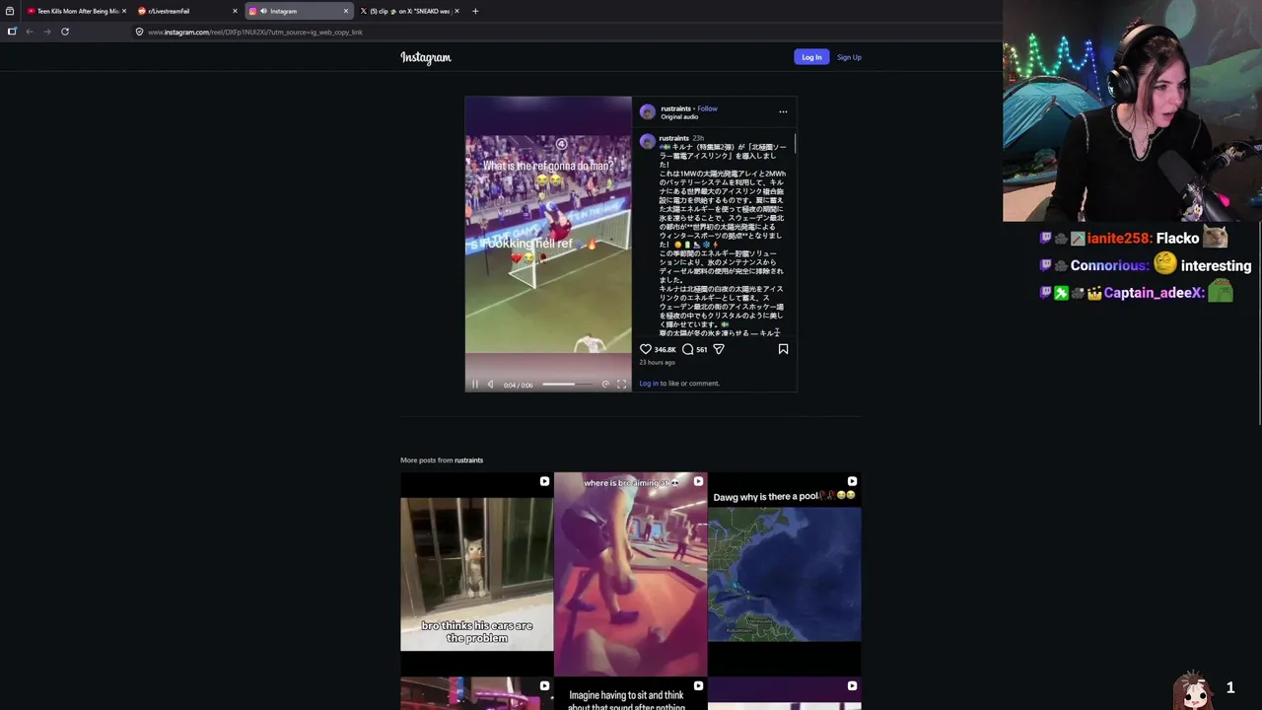Click the blue Log In button
The image size is (1262, 710).
[x=811, y=57]
